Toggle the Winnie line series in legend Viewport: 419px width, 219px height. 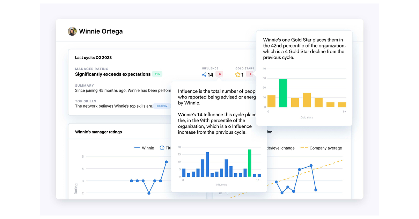144,148
